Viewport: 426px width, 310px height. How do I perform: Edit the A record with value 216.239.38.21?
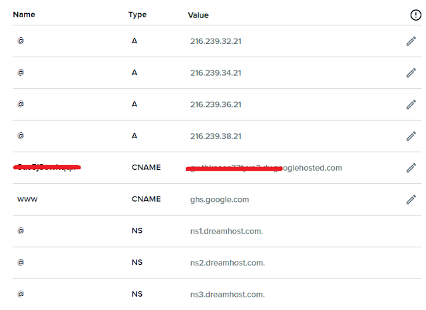pyautogui.click(x=411, y=136)
